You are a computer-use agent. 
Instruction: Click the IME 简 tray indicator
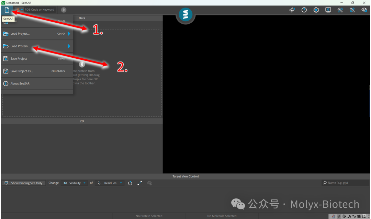pyautogui.click(x=359, y=216)
